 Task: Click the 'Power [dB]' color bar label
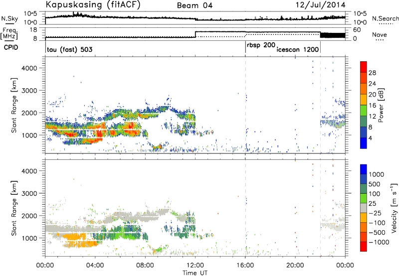381,105
